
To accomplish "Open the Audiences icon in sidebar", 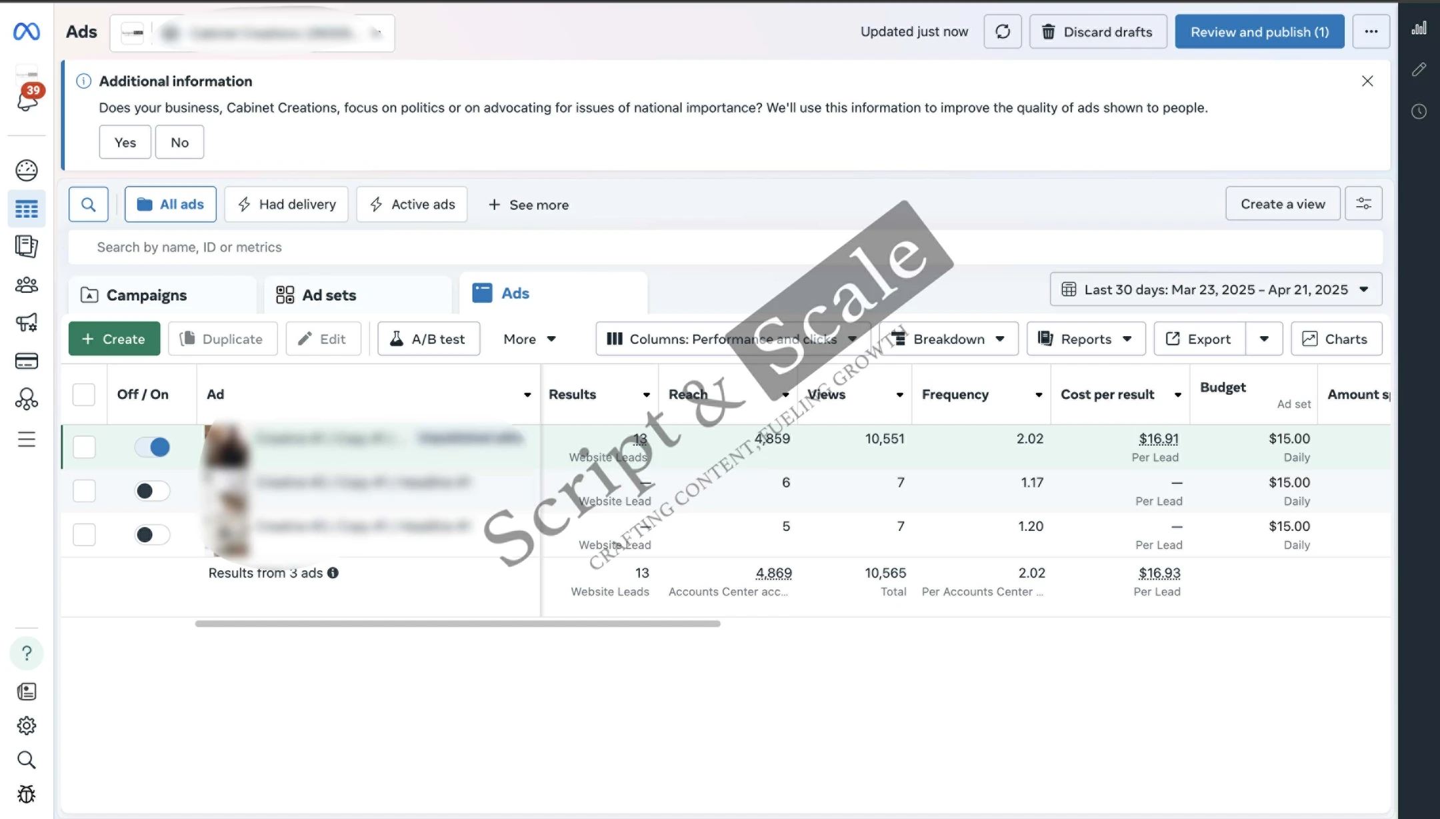I will 27,285.
